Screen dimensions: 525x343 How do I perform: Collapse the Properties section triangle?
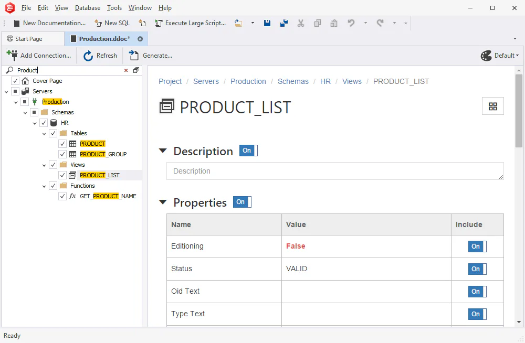163,202
